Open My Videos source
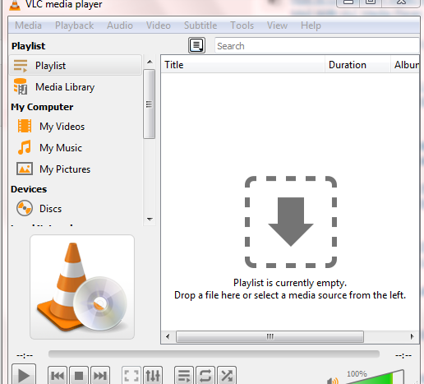 coord(76,127)
